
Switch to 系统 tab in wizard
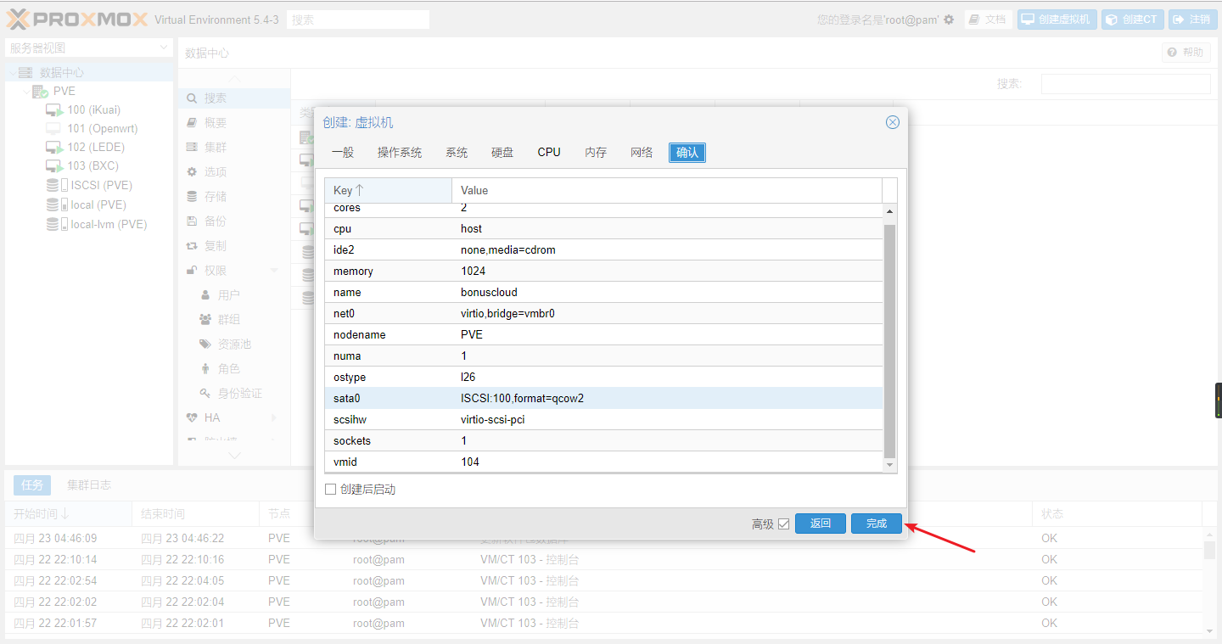[x=457, y=153]
